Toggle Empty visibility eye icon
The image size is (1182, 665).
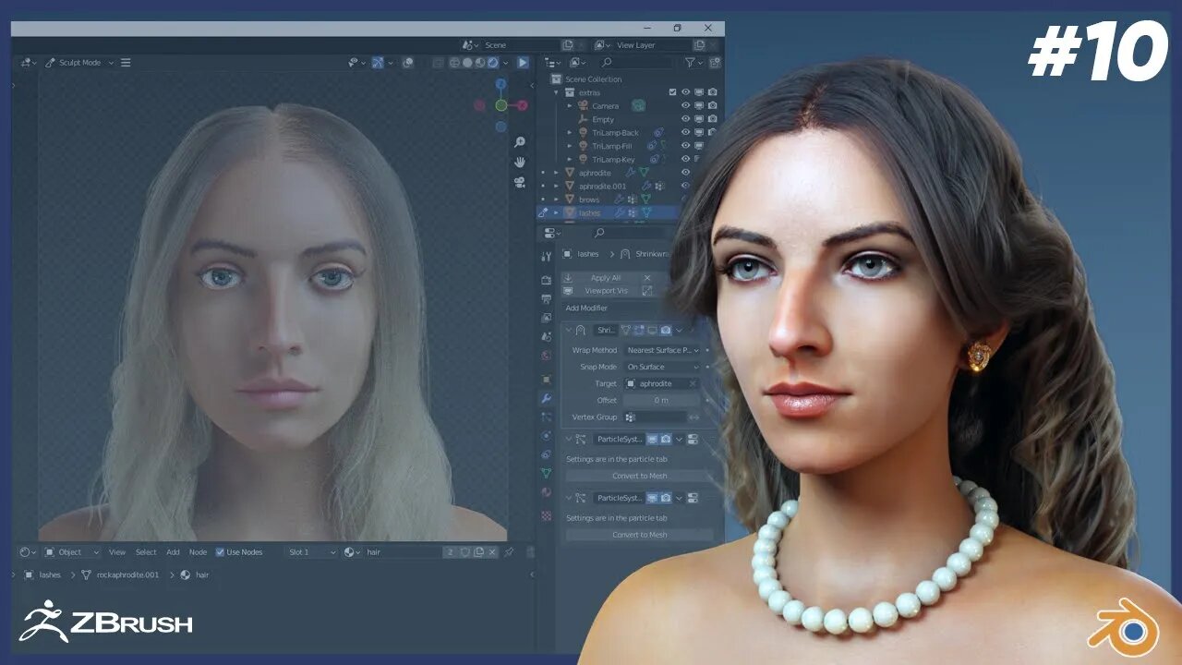(x=685, y=119)
